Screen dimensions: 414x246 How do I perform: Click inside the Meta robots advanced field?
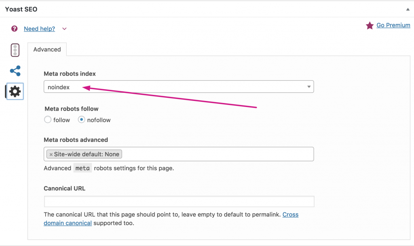[218, 154]
